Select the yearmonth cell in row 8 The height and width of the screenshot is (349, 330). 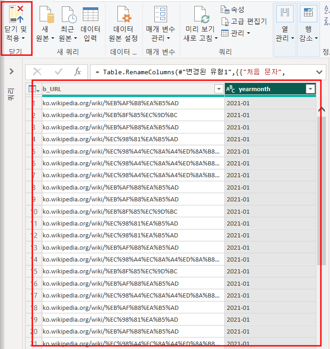click(x=270, y=187)
